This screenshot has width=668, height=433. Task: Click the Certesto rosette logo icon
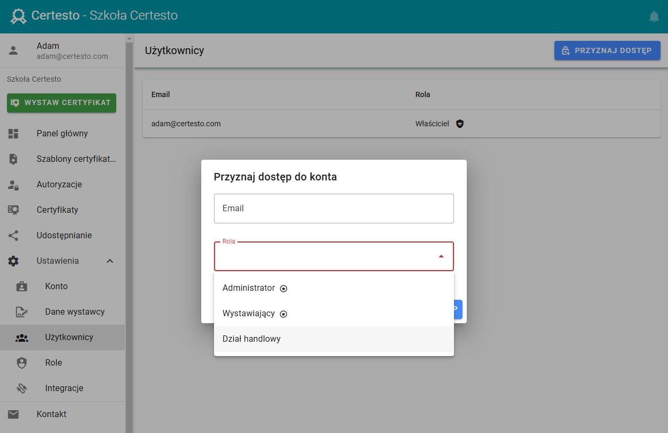pyautogui.click(x=19, y=16)
